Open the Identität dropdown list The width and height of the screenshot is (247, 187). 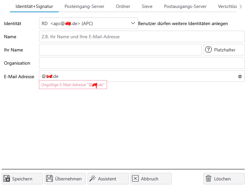133,23
